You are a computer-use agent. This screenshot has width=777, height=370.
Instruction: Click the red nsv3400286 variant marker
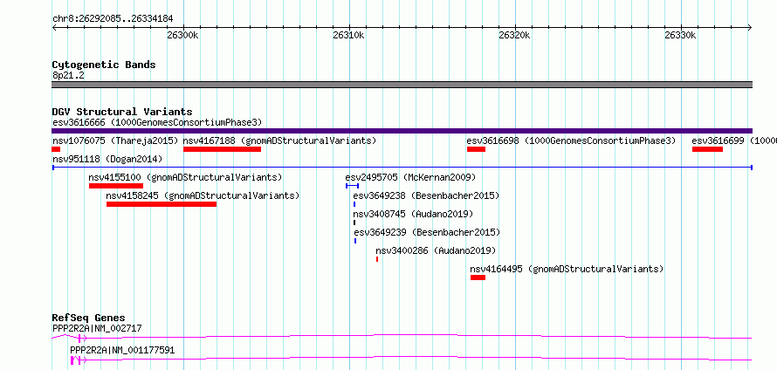pos(377,259)
